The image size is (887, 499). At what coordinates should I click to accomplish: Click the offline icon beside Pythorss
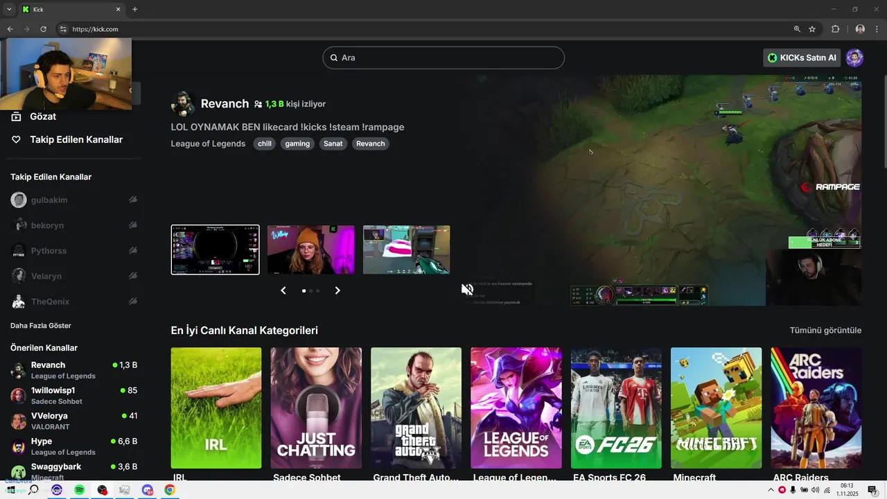132,251
